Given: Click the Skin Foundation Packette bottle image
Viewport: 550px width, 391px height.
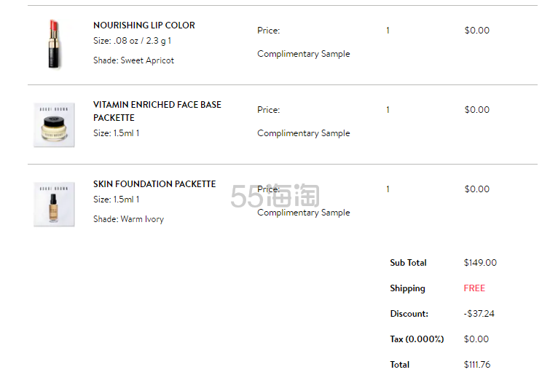Looking at the screenshot, I should point(54,204).
